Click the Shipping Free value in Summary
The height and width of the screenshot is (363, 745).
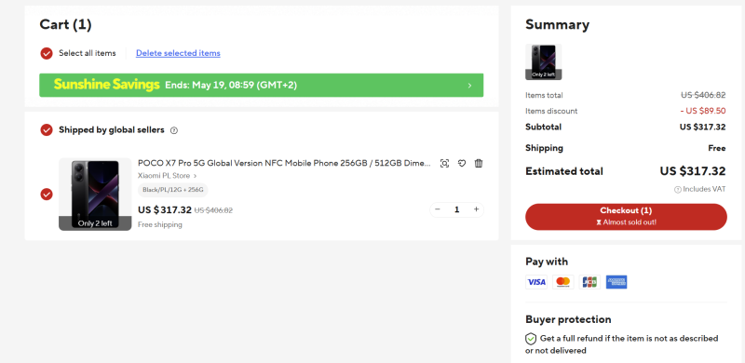pyautogui.click(x=716, y=148)
